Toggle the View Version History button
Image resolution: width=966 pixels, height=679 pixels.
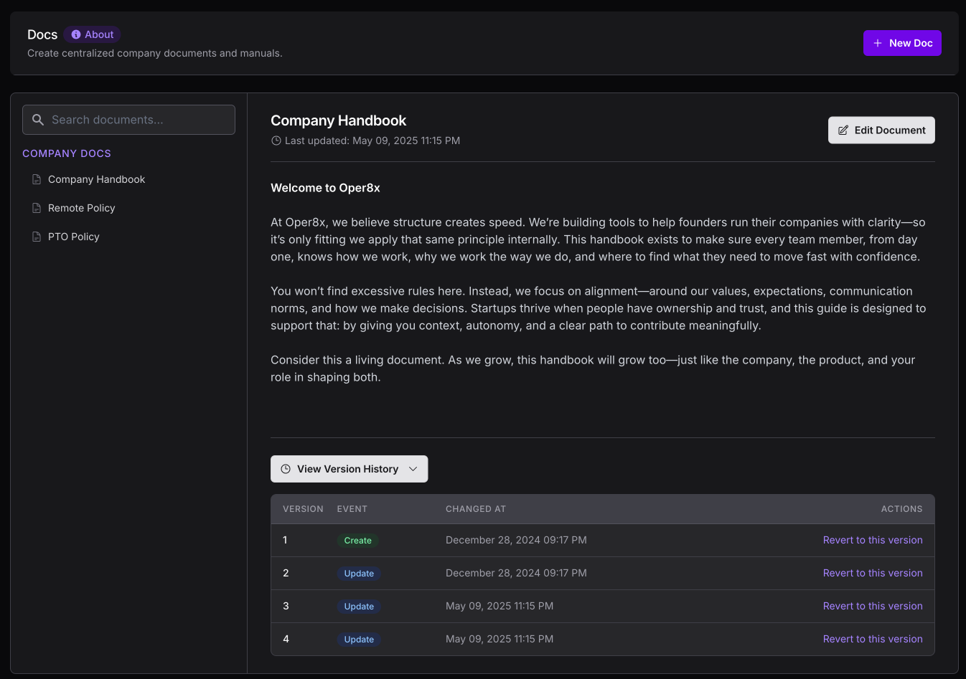pyautogui.click(x=349, y=469)
